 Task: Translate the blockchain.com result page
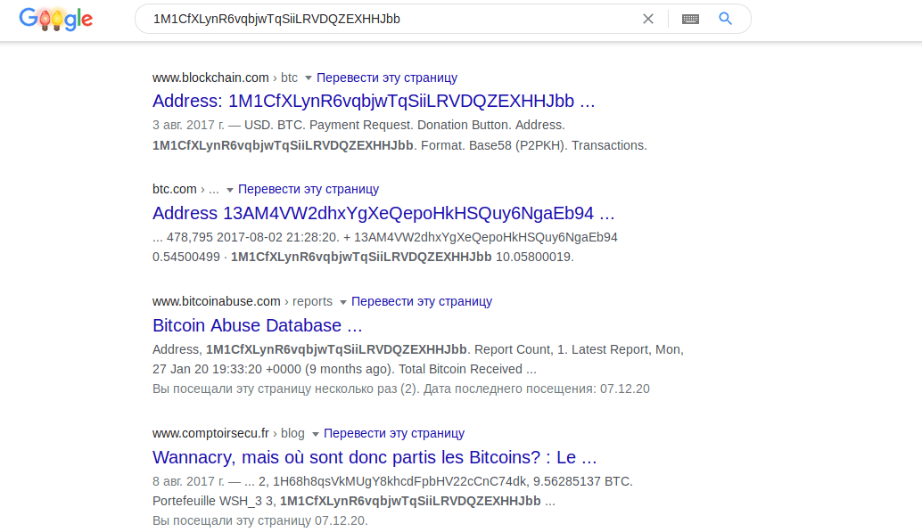point(387,78)
